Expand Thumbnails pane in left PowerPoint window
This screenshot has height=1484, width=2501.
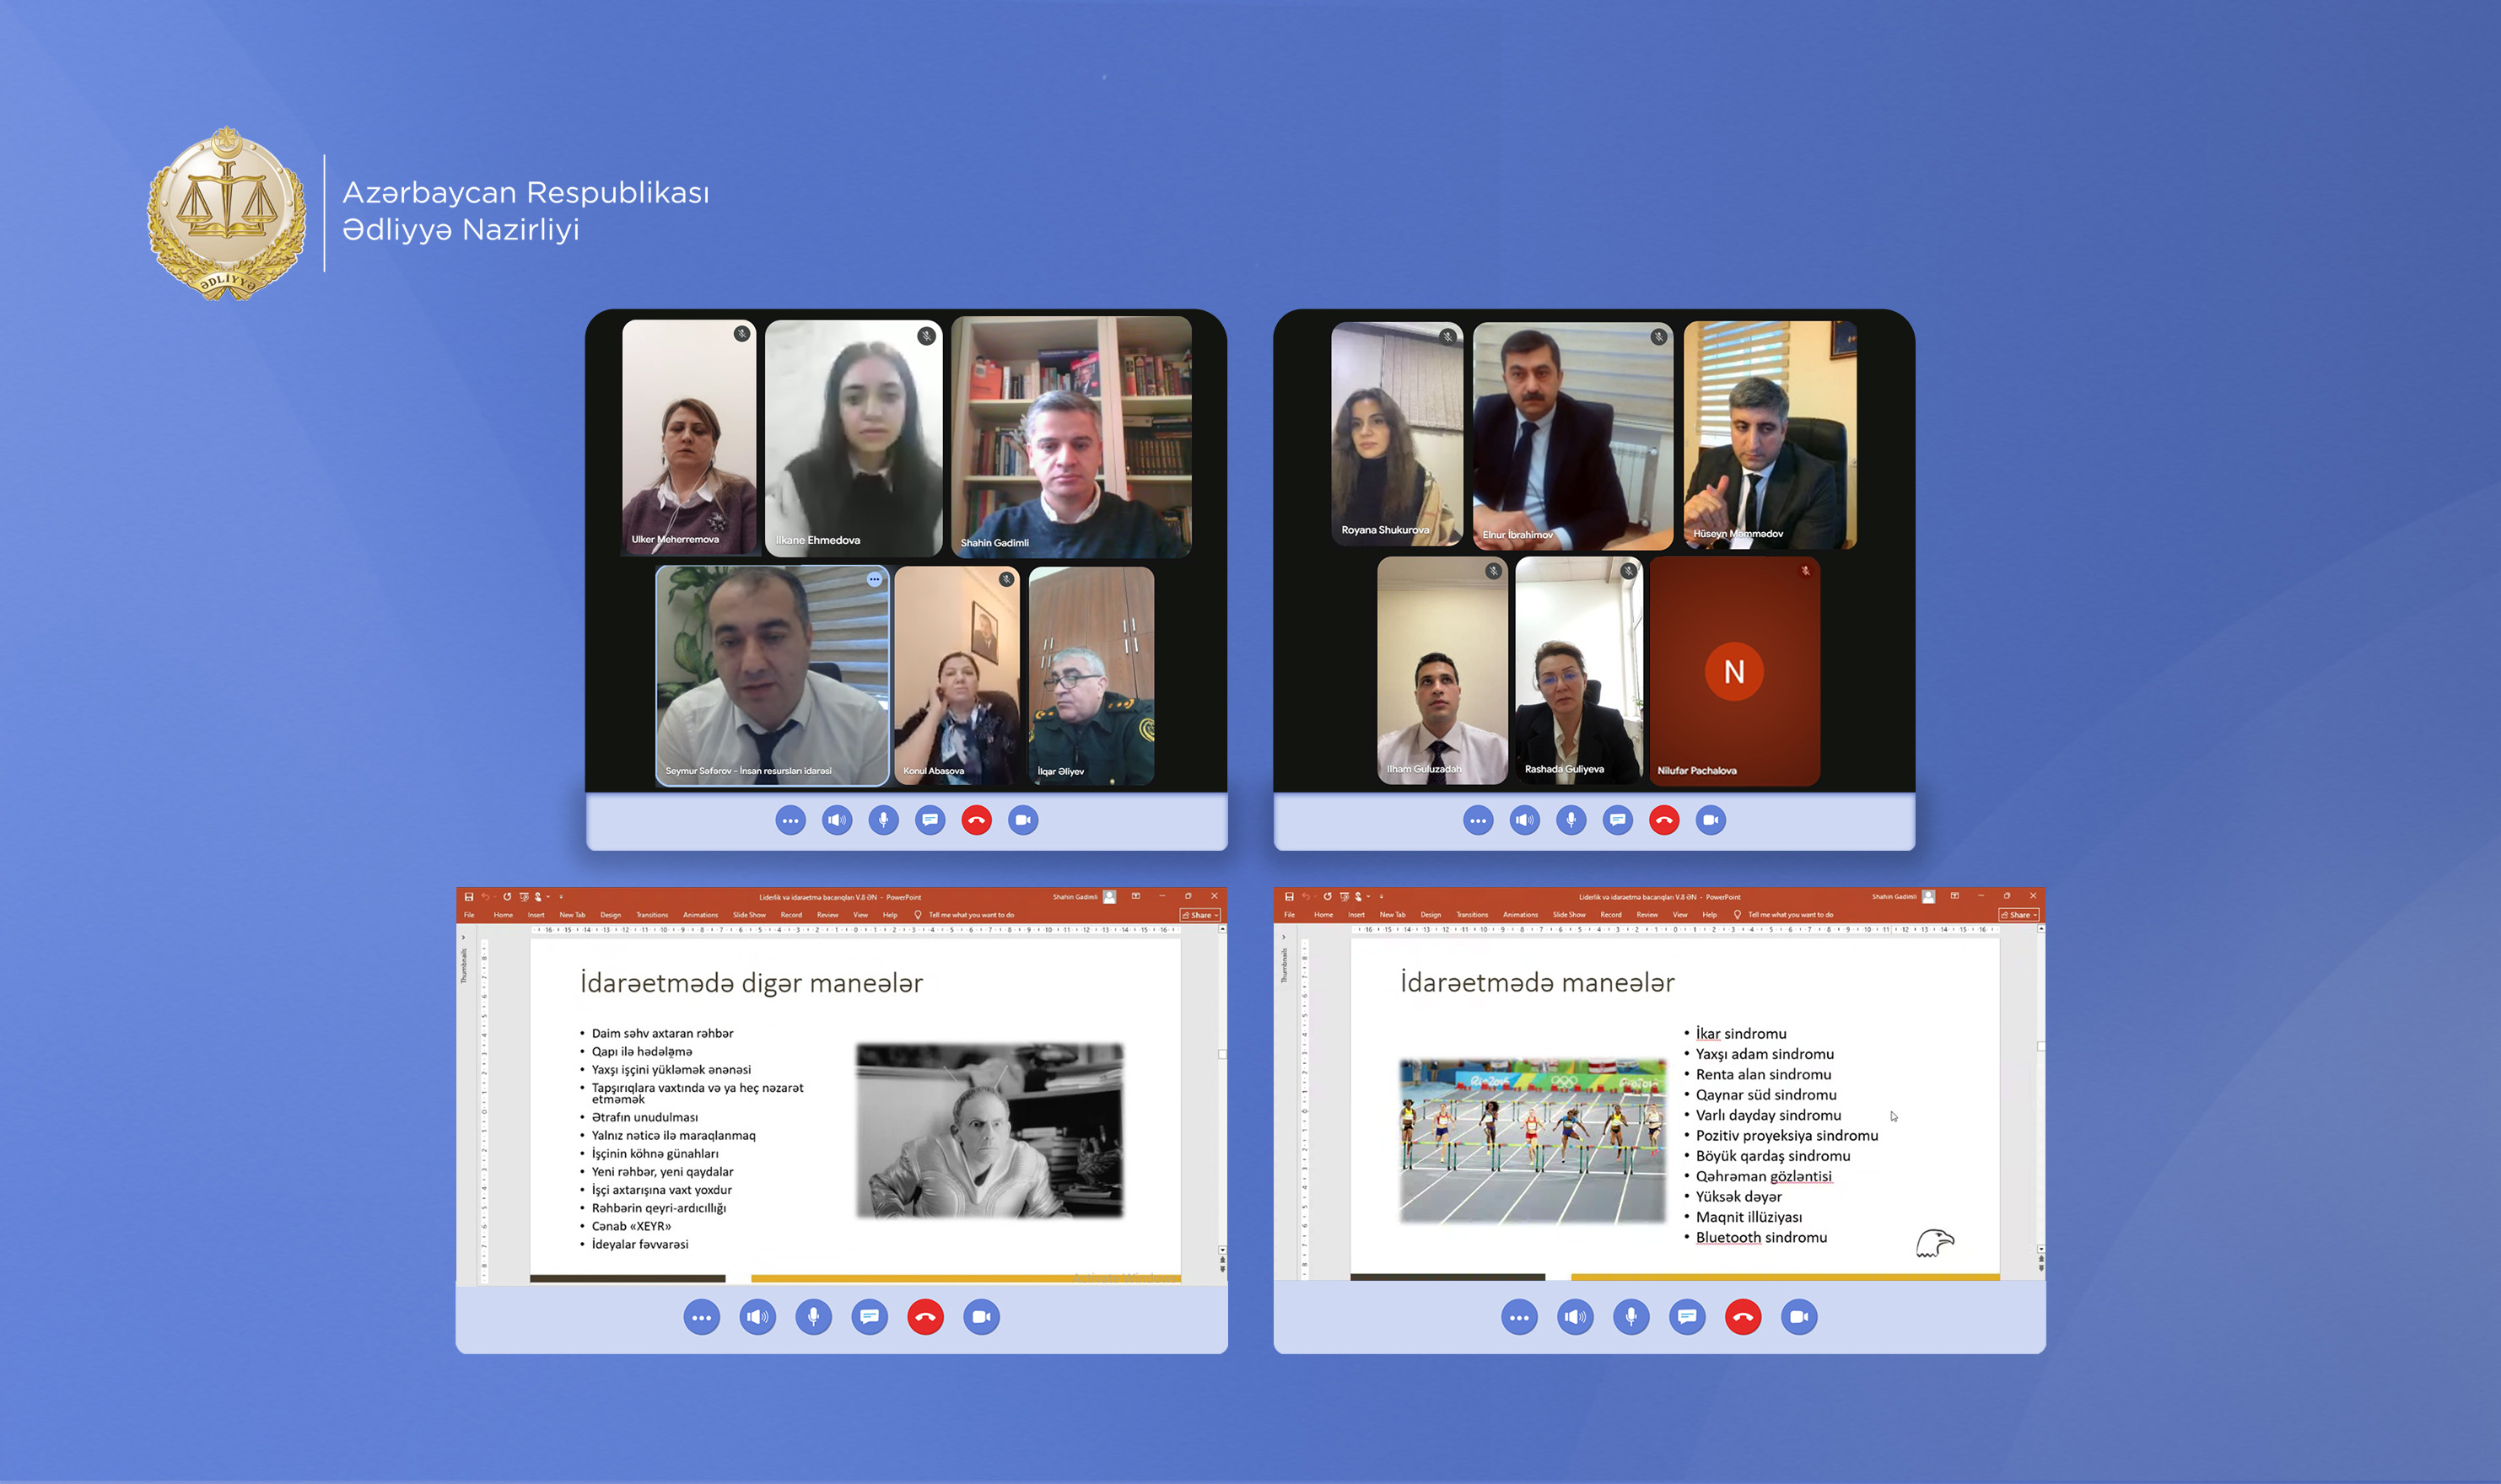[463, 938]
